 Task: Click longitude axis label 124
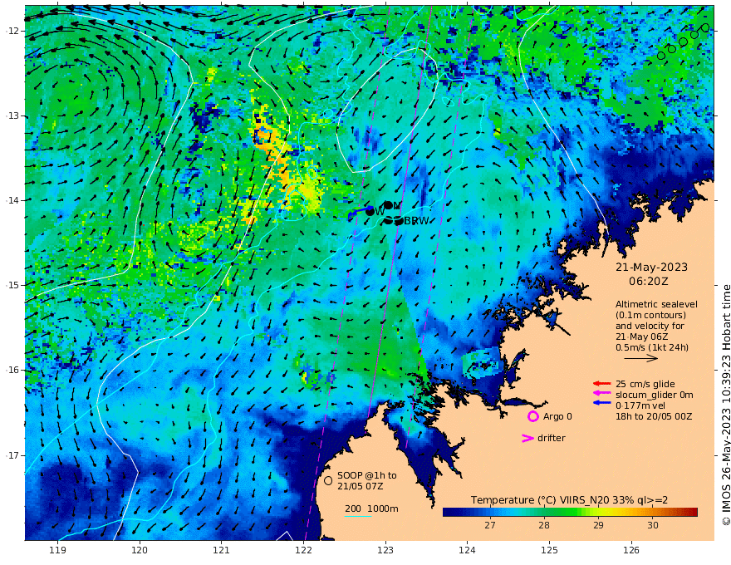coord(468,550)
